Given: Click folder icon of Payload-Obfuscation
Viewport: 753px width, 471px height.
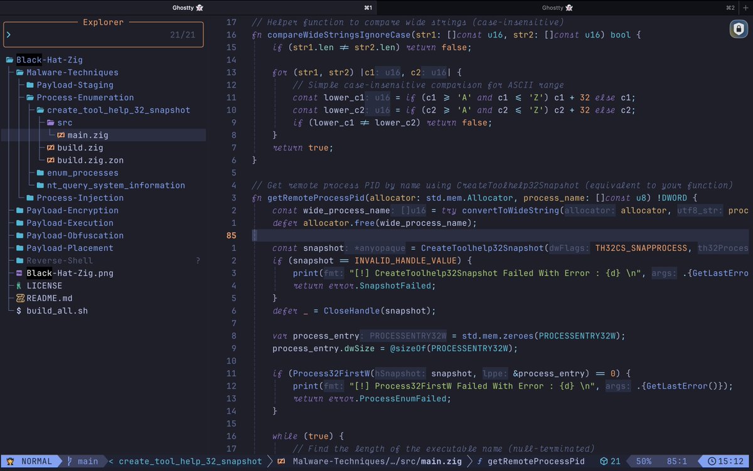Looking at the screenshot, I should coord(20,235).
